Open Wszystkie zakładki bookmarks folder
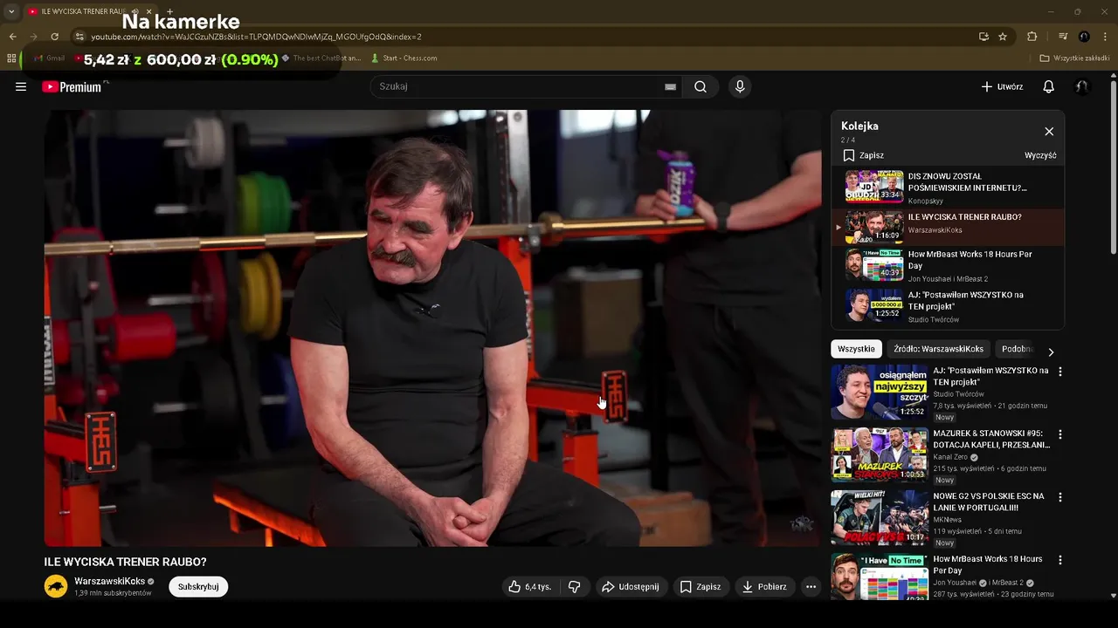 pyautogui.click(x=1074, y=58)
